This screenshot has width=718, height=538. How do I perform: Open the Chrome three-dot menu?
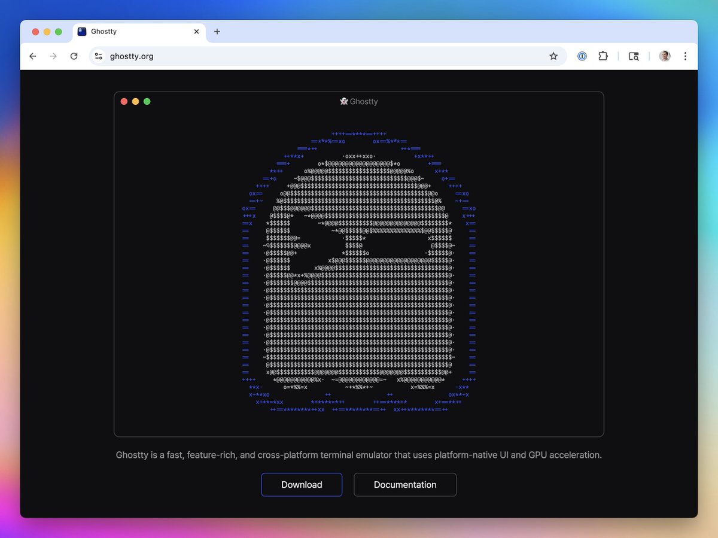tap(685, 56)
